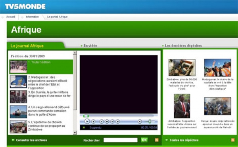Viewport: 238px width, 147px height.
Task: Click the stop button in the player
Action: coord(93,121)
